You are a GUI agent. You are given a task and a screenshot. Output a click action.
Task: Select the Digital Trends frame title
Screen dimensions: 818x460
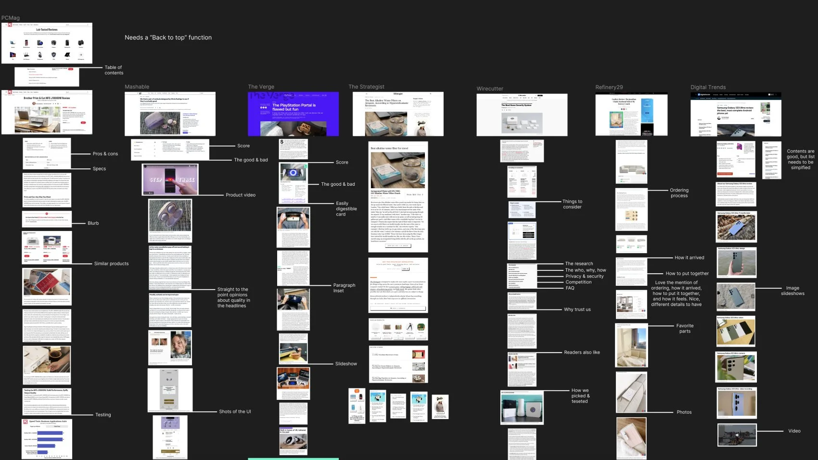708,88
